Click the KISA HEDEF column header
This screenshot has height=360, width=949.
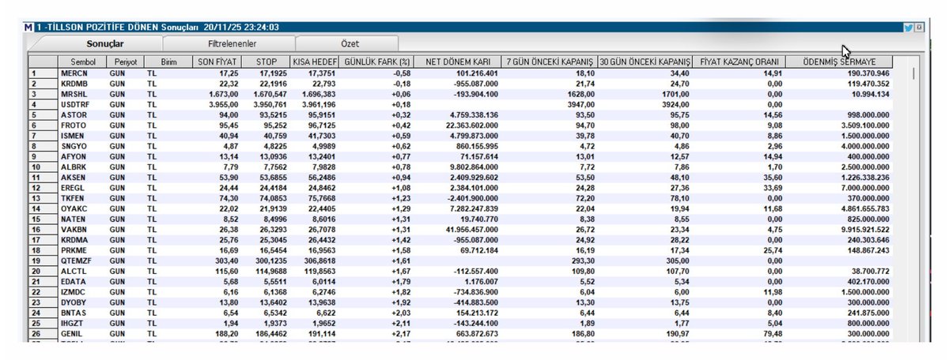coord(316,62)
